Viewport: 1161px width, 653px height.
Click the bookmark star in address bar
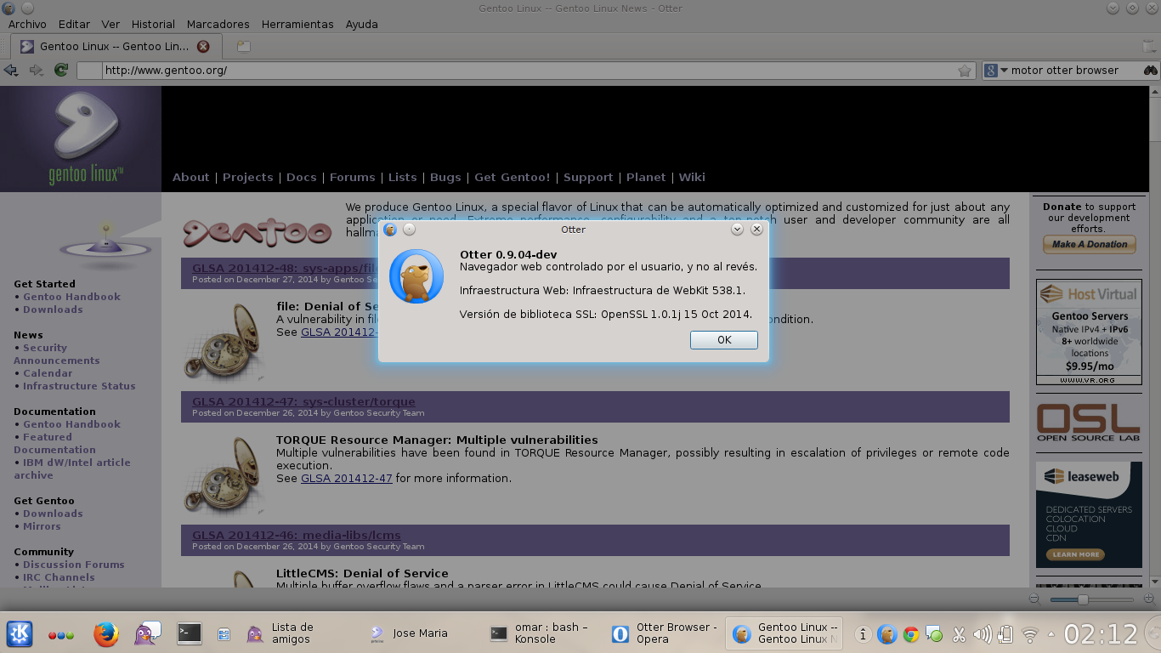click(965, 71)
